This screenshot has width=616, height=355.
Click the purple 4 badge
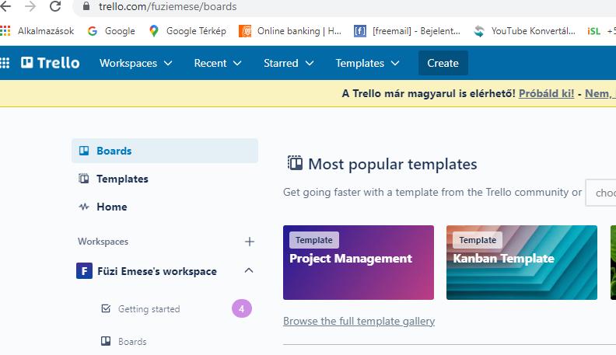(242, 308)
